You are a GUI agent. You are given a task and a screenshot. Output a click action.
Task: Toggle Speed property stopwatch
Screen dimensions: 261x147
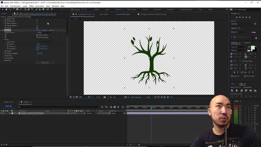click(x=5, y=51)
